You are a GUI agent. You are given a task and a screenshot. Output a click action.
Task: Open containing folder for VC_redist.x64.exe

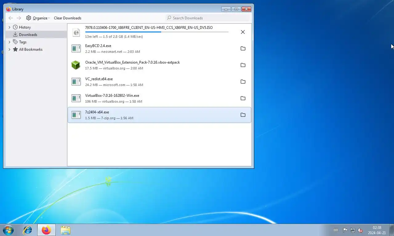pyautogui.click(x=243, y=82)
